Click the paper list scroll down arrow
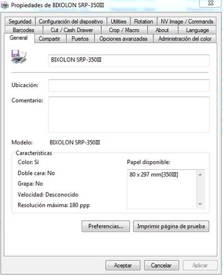This screenshot has width=223, height=276. coord(200,204)
